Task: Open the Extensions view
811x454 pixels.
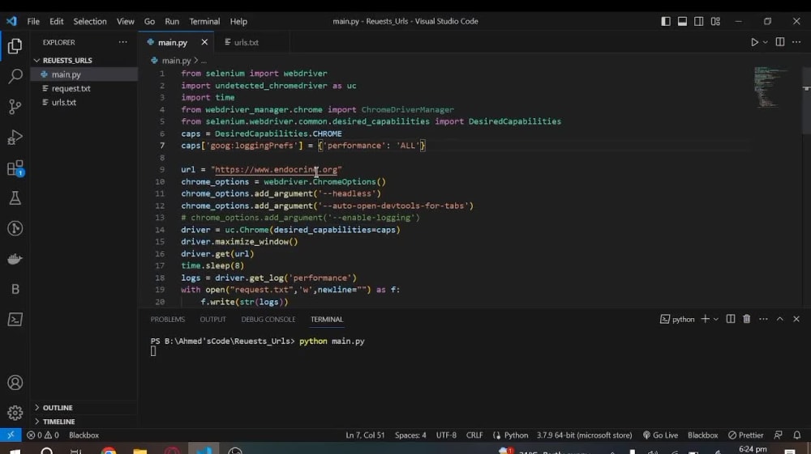Action: pyautogui.click(x=15, y=168)
